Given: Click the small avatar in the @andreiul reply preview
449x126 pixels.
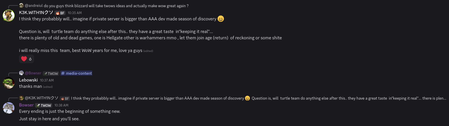Looking at the screenshot, I should coord(21,5).
